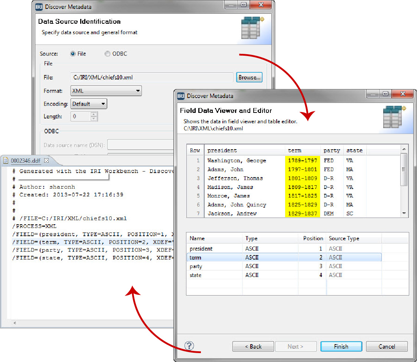Click the /FIELD=(term line in editor
The image size is (417, 362).
(92, 242)
